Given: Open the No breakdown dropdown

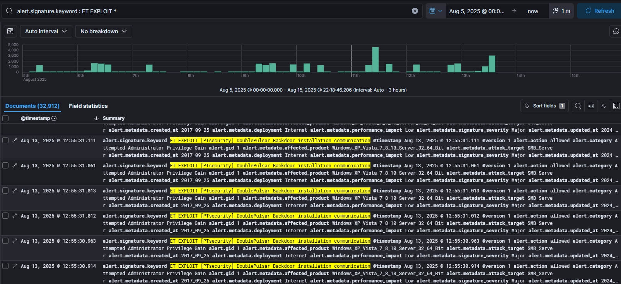Looking at the screenshot, I should coord(104,31).
